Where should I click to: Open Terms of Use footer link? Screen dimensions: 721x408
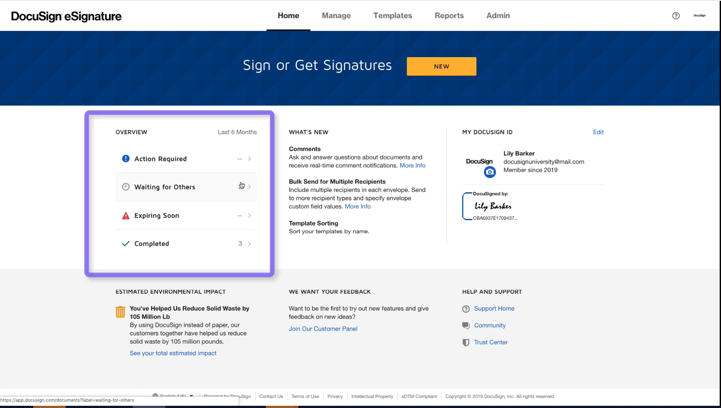pos(305,396)
